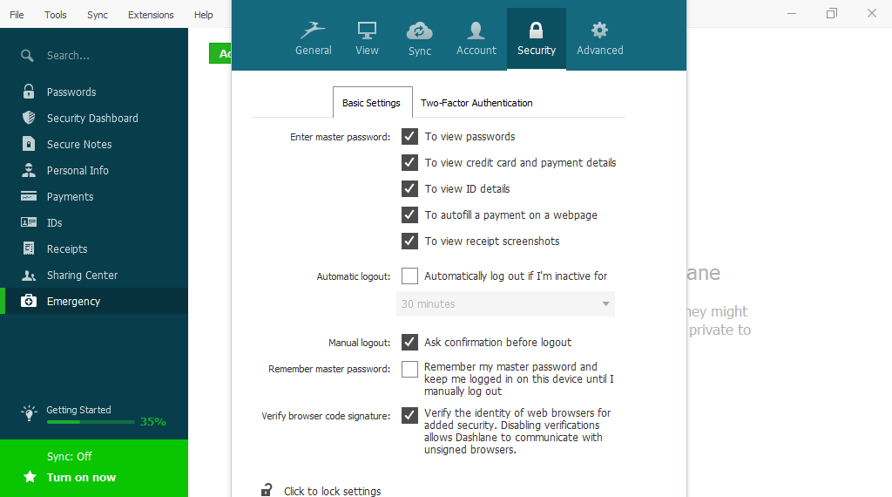Click to lock settings link
This screenshot has width=892, height=497.
(332, 491)
